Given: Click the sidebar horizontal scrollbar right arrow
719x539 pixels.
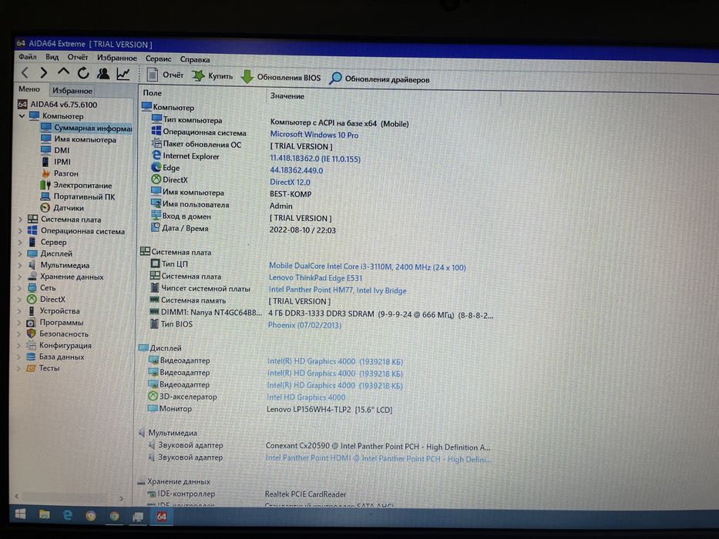Looking at the screenshot, I should 121,498.
